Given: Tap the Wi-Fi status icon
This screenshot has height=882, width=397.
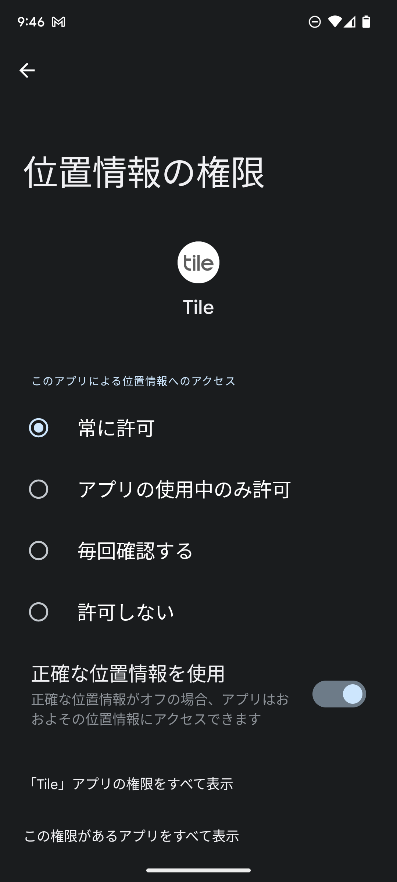Looking at the screenshot, I should pyautogui.click(x=335, y=22).
